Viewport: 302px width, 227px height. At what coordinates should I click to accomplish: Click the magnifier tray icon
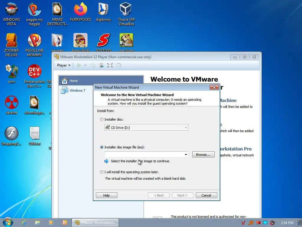(x=251, y=223)
